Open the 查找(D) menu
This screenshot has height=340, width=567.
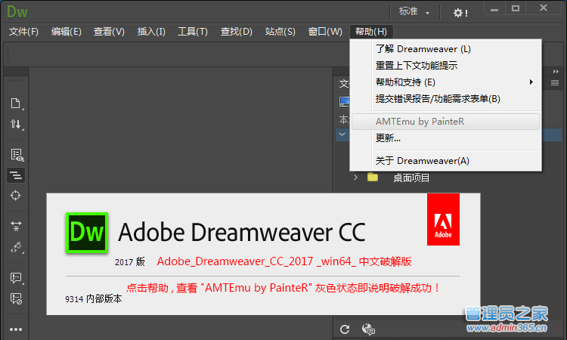point(236,32)
